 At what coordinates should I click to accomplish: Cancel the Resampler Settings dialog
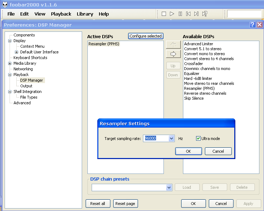[218, 151]
